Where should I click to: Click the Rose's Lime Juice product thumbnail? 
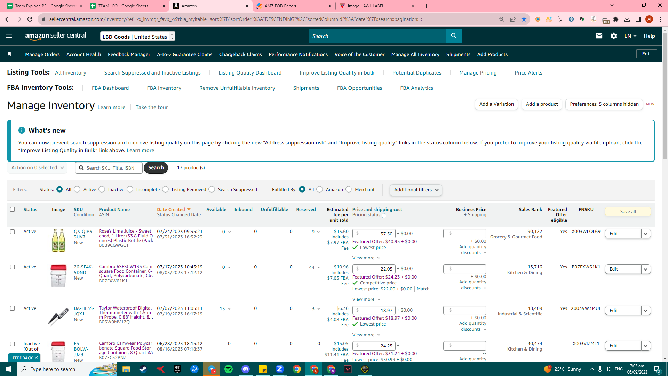(58, 240)
